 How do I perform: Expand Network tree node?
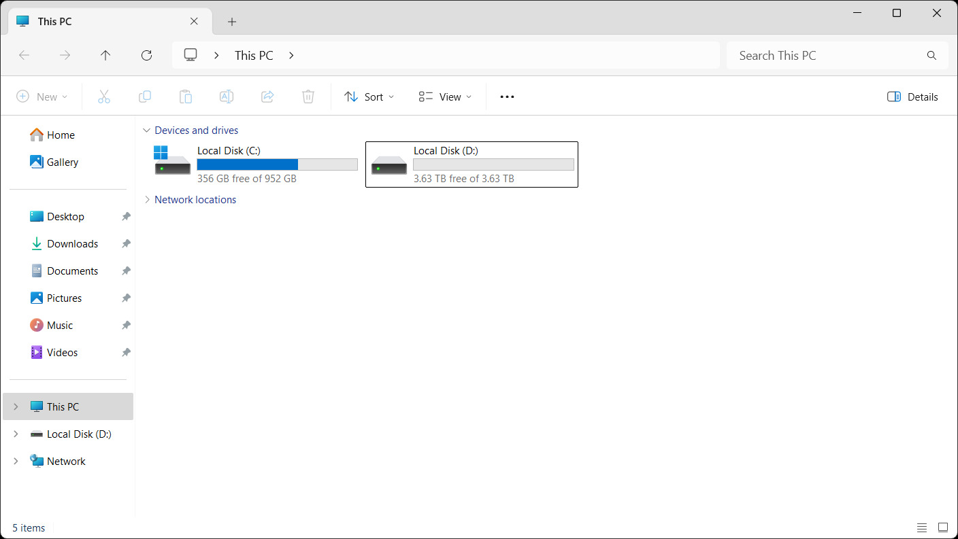tap(16, 461)
